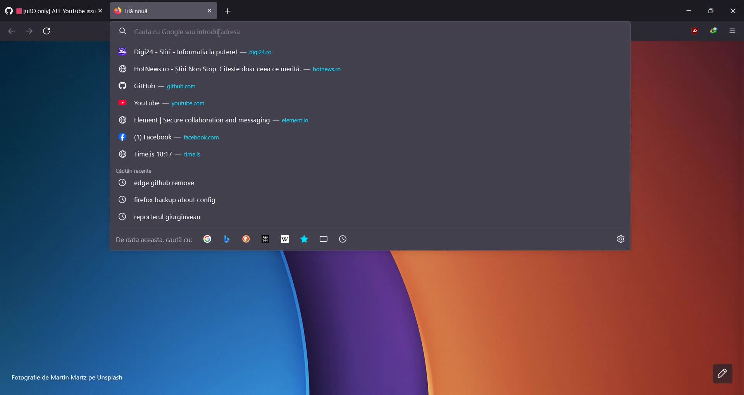Click the Internet Download Manager extension icon
Viewport: 744px width, 395px height.
click(x=714, y=31)
